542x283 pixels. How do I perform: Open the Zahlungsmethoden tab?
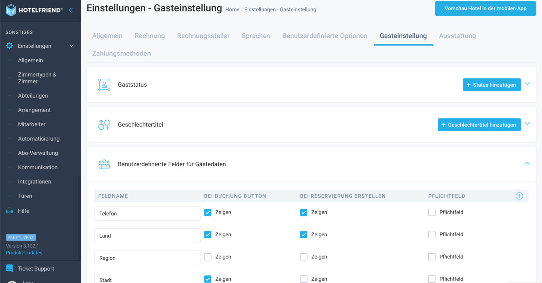click(x=122, y=54)
